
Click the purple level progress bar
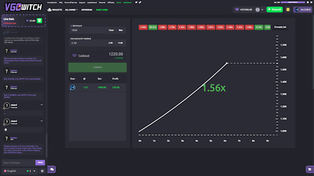(x=293, y=2)
